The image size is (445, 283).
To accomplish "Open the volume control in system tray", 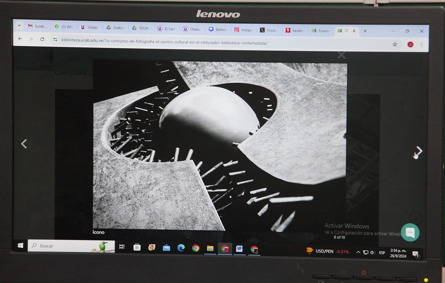I will tap(372, 253).
